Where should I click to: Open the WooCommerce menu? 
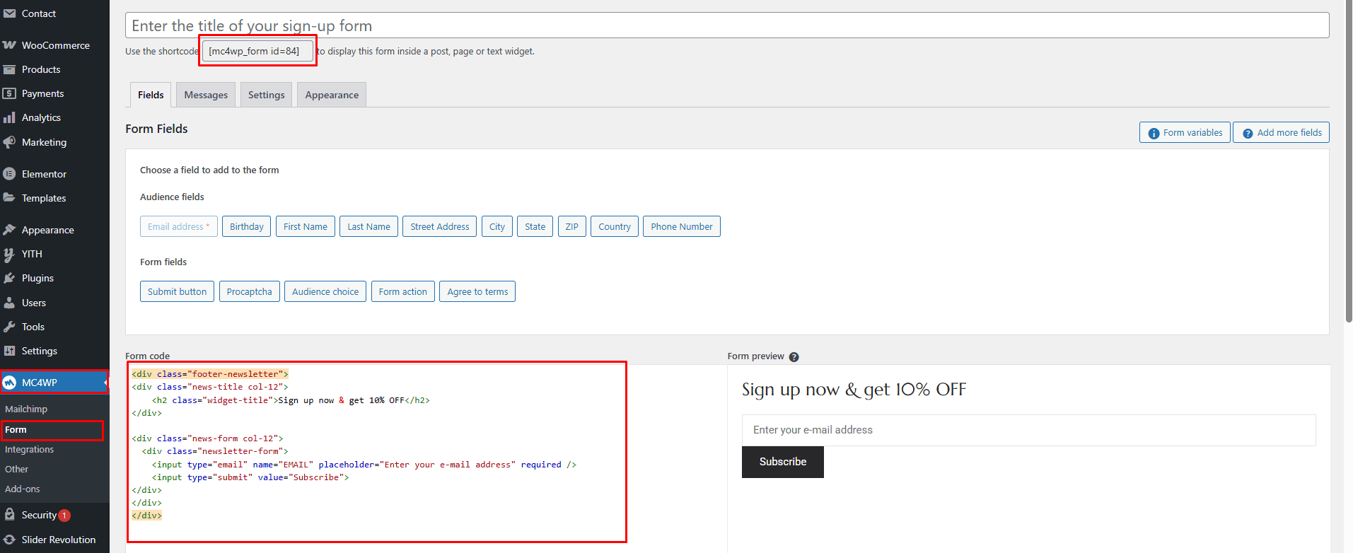(x=54, y=45)
